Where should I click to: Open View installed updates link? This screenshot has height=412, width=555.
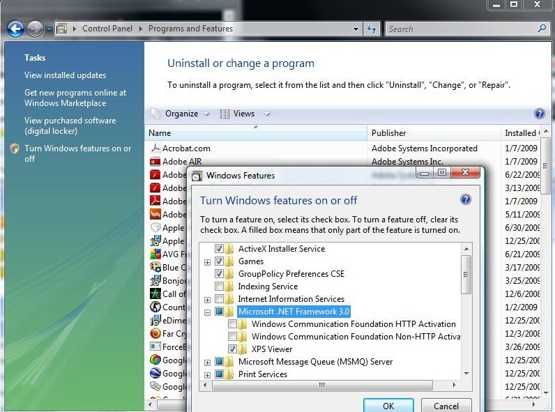coord(65,75)
